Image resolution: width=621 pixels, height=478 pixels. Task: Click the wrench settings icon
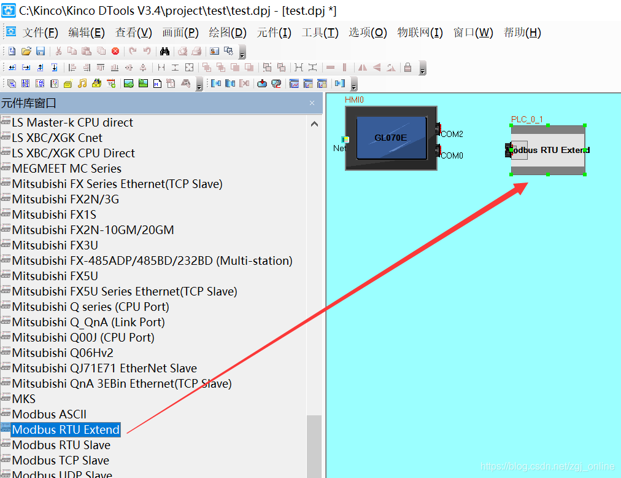[276, 84]
